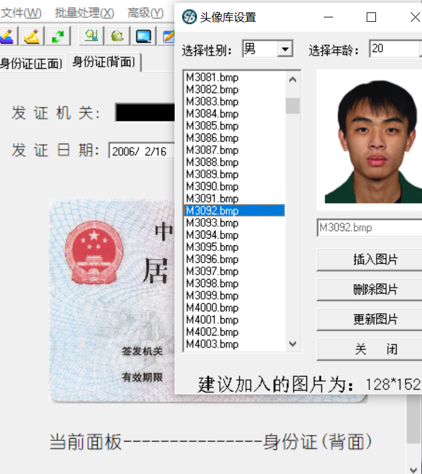Click the 插入图片 button
422x474 pixels.
[370, 260]
